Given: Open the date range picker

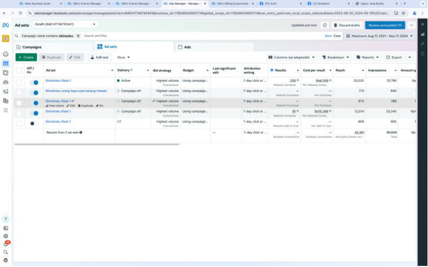Looking at the screenshot, I should 379,36.
